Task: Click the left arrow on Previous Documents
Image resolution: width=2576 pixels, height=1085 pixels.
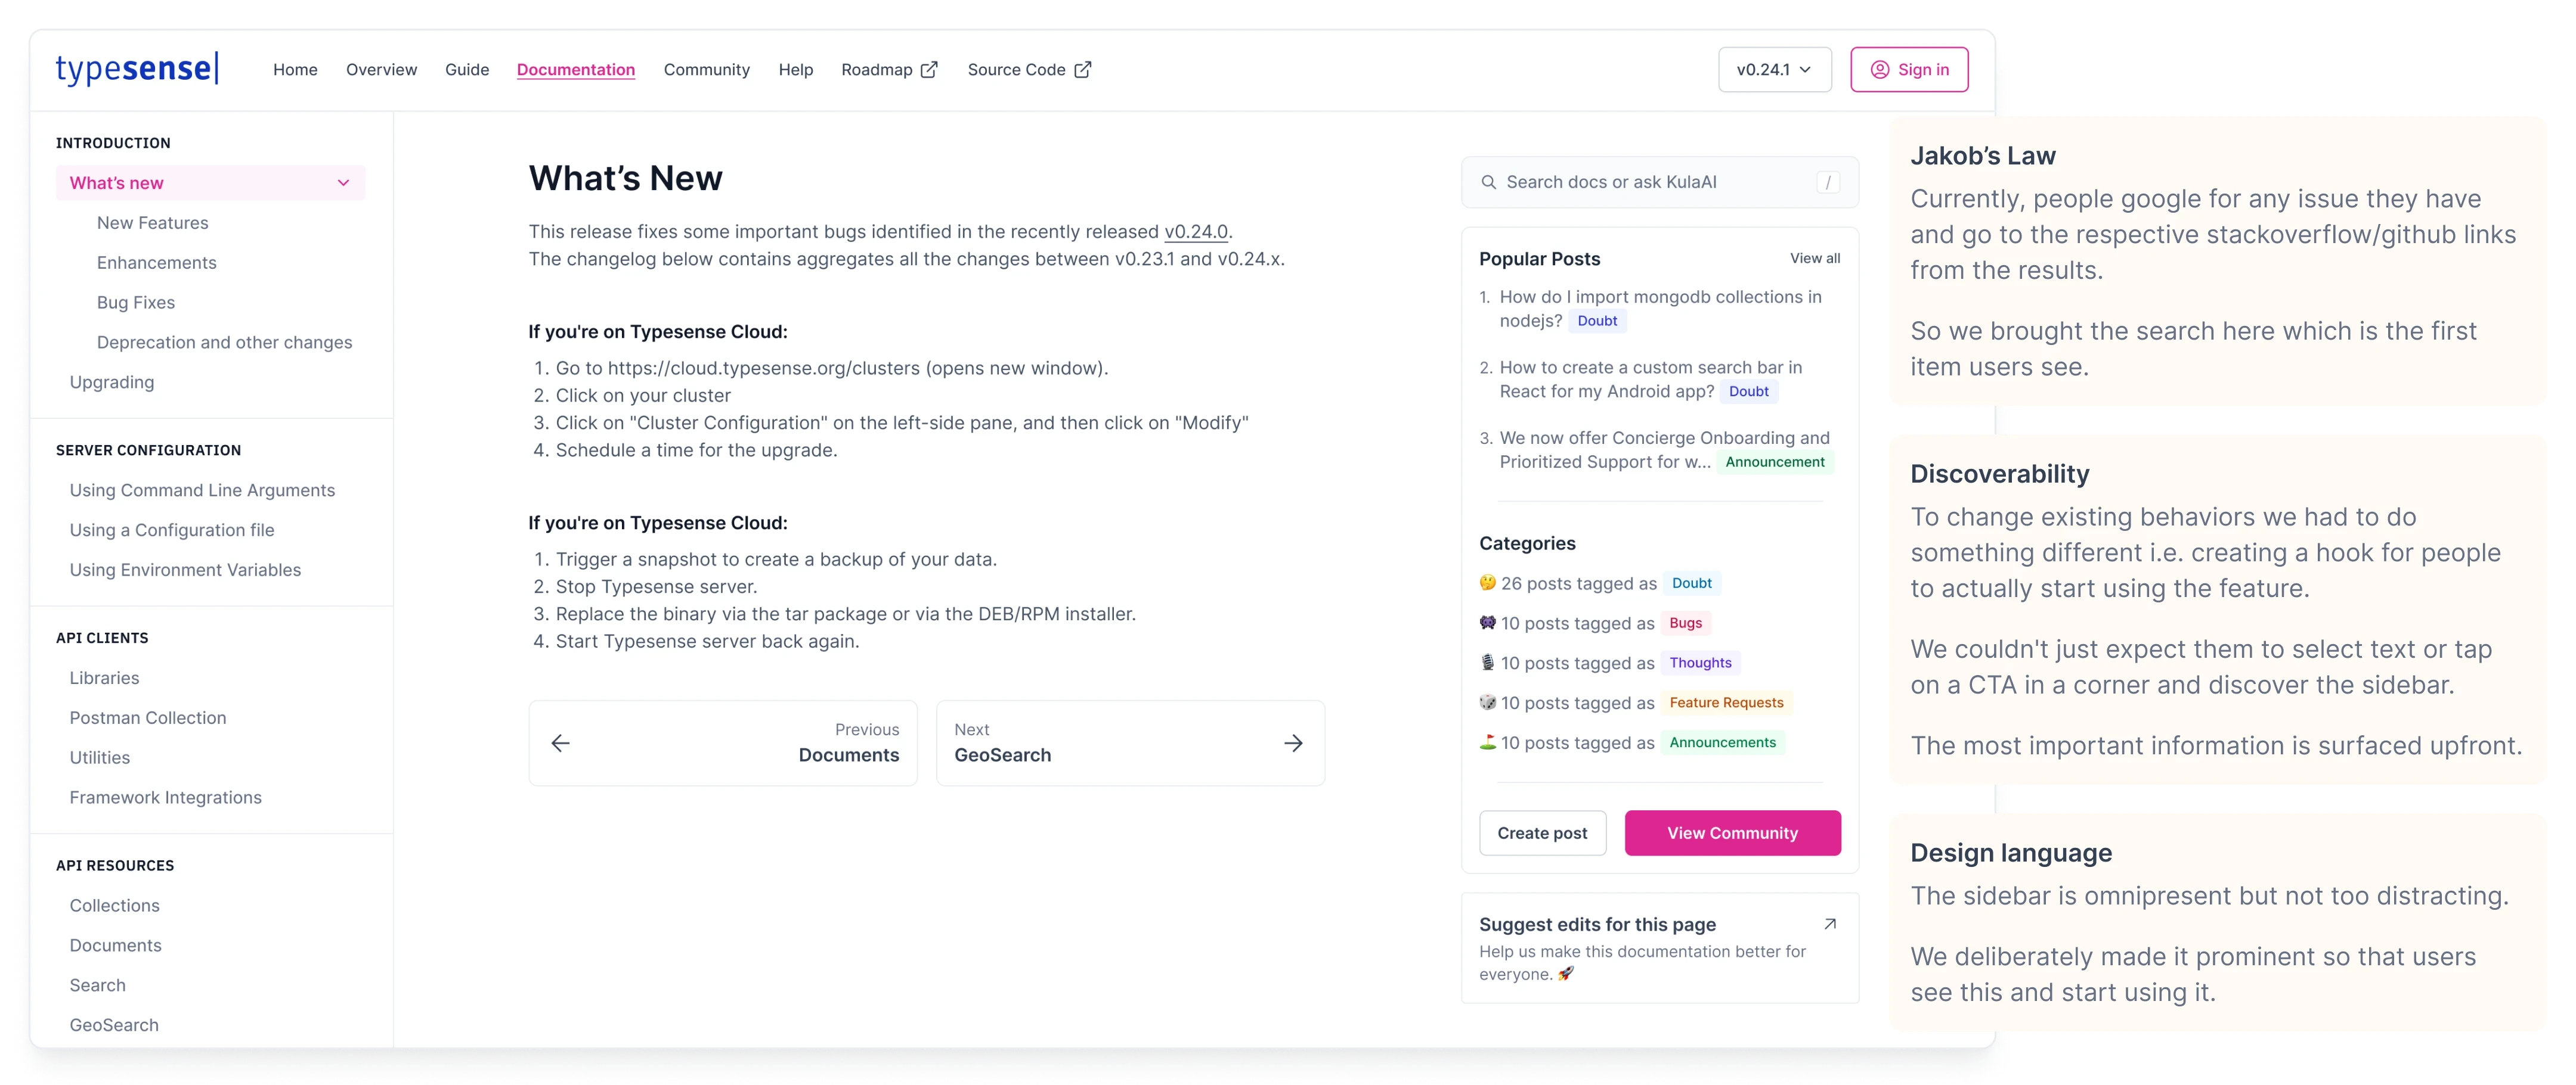Action: [x=561, y=742]
